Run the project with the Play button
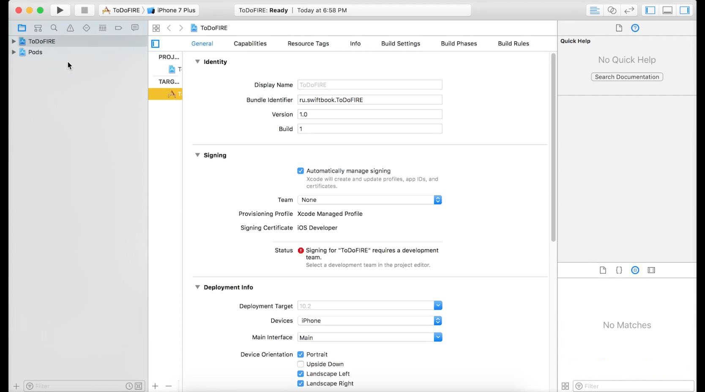Image resolution: width=705 pixels, height=392 pixels. pyautogui.click(x=60, y=10)
